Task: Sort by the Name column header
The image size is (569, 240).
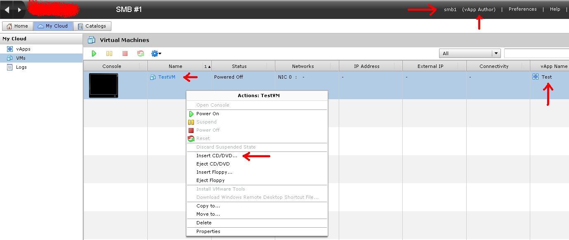Action: 175,66
